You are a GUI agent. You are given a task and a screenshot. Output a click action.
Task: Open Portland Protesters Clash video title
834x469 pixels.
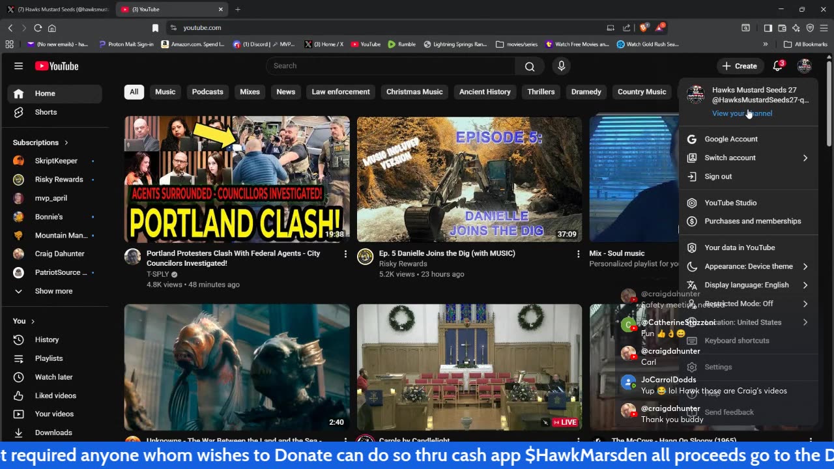[233, 258]
